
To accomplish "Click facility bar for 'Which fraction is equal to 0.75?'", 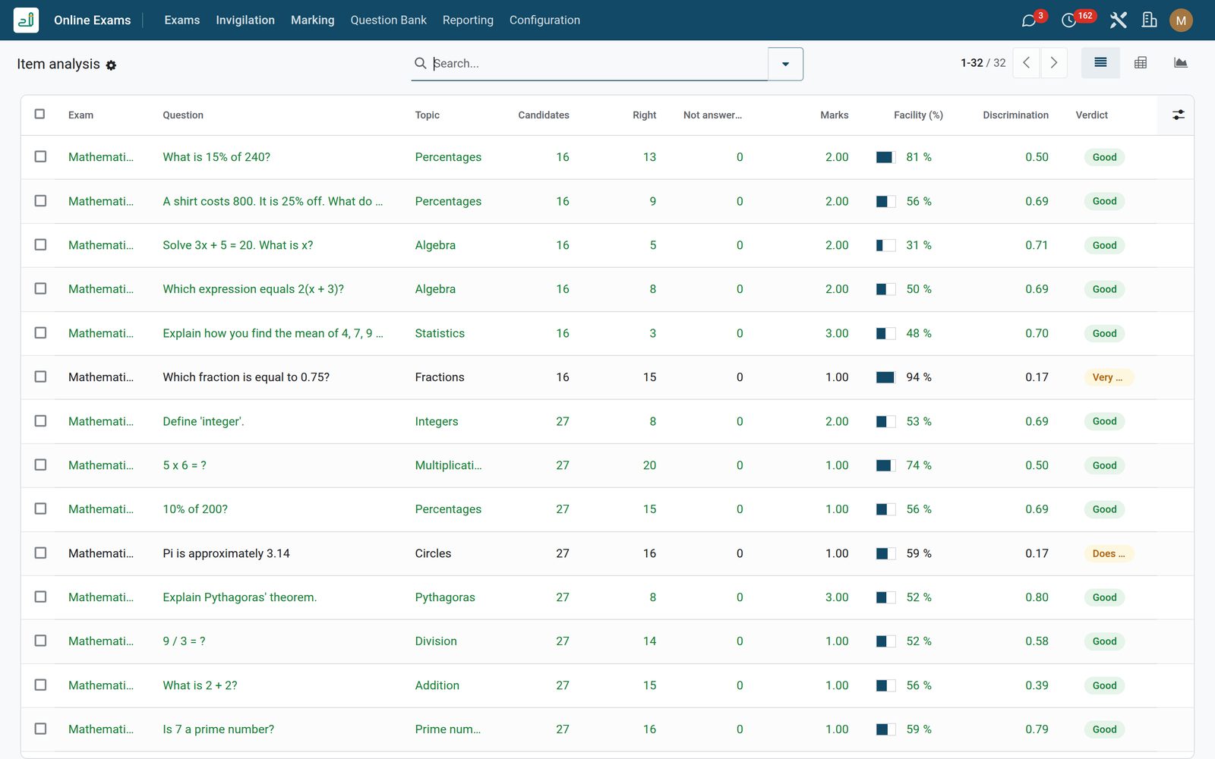I will [x=885, y=377].
